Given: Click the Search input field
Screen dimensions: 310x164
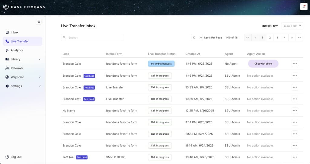Looking at the screenshot, I should pyautogui.click(x=94, y=38).
